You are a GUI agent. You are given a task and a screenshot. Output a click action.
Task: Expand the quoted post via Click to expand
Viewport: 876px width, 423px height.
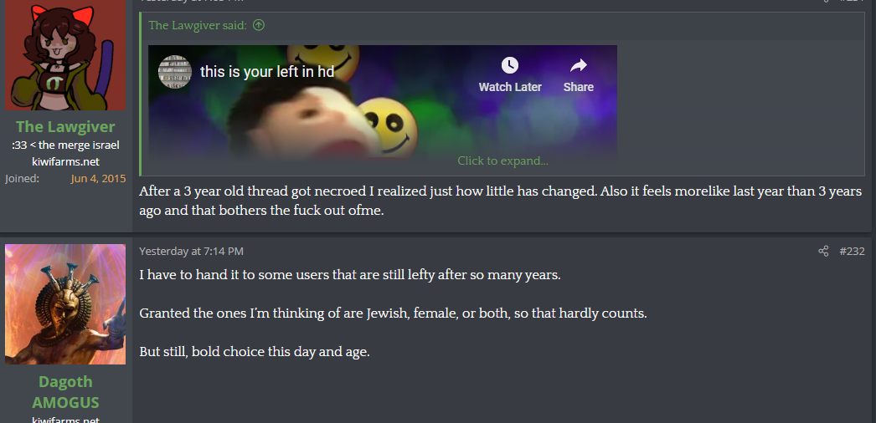(502, 161)
